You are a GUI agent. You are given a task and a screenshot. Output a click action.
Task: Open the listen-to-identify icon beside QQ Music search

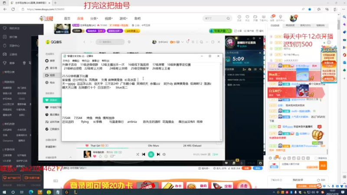click(x=129, y=42)
